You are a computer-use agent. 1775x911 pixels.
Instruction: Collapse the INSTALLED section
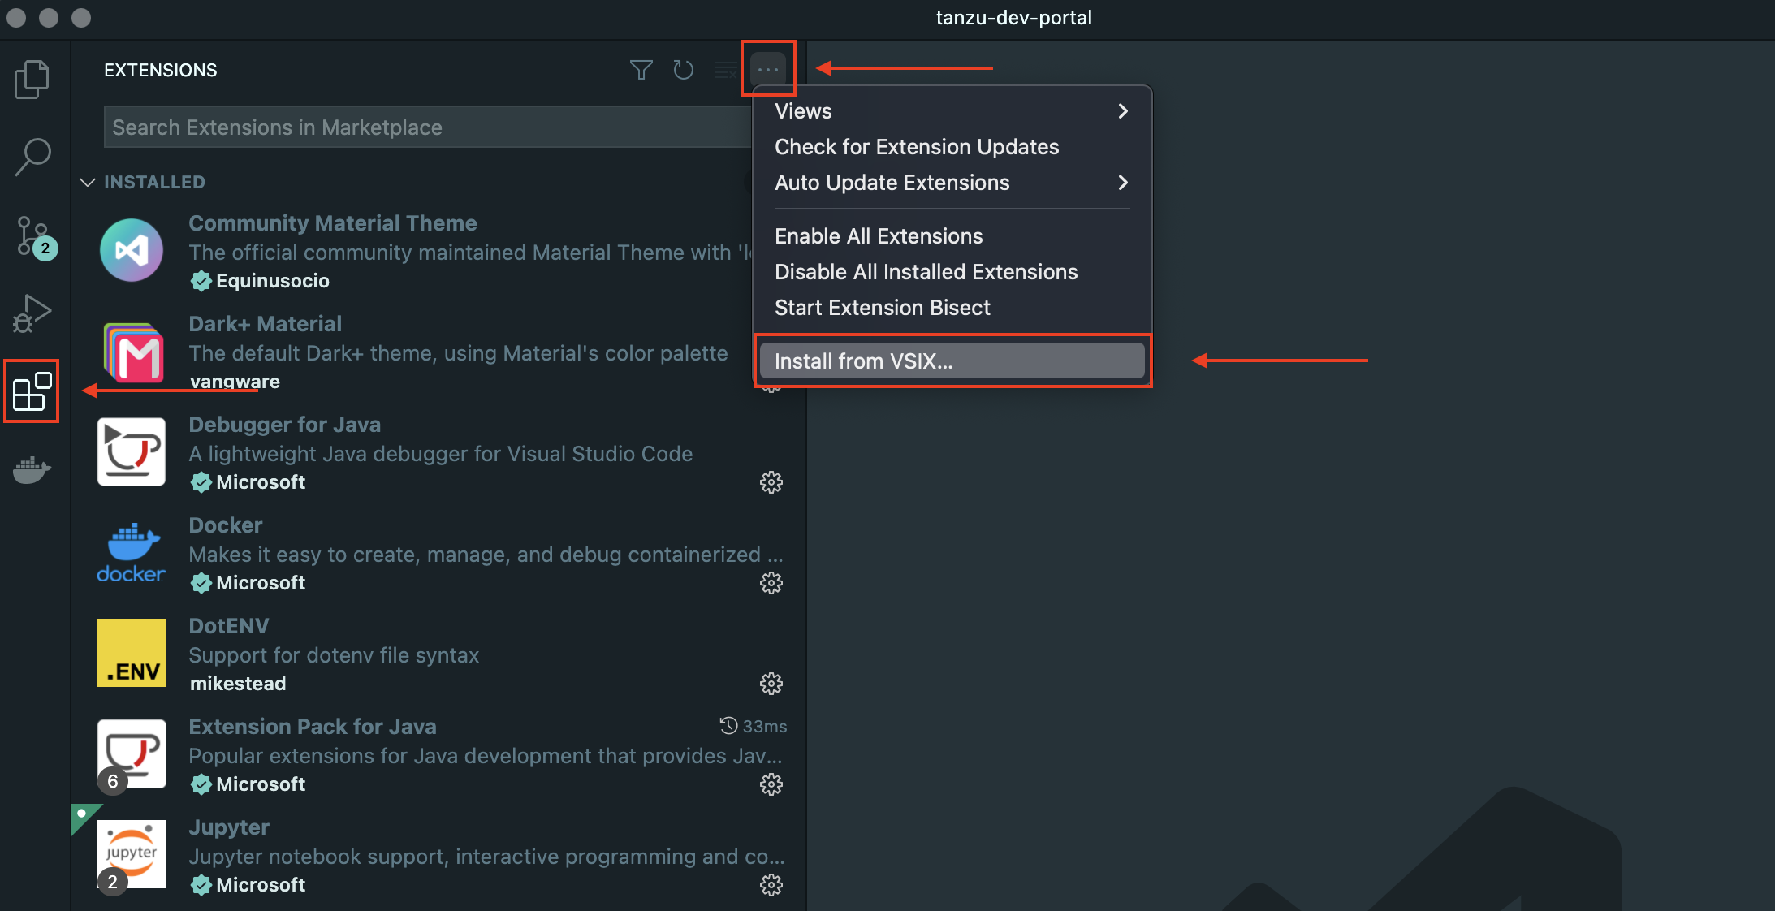88,182
